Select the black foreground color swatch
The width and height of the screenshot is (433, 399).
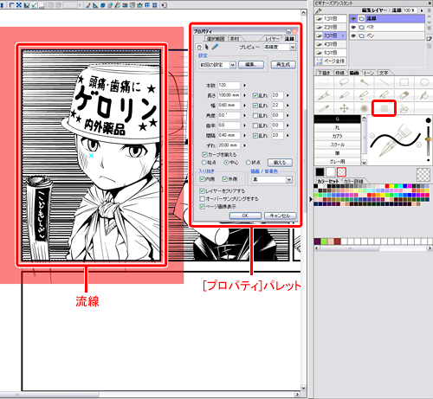coord(320,172)
